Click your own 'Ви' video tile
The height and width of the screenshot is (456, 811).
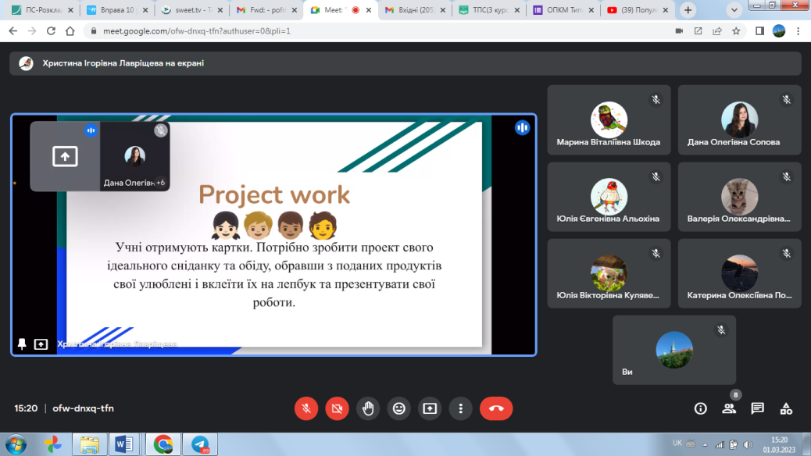click(674, 350)
